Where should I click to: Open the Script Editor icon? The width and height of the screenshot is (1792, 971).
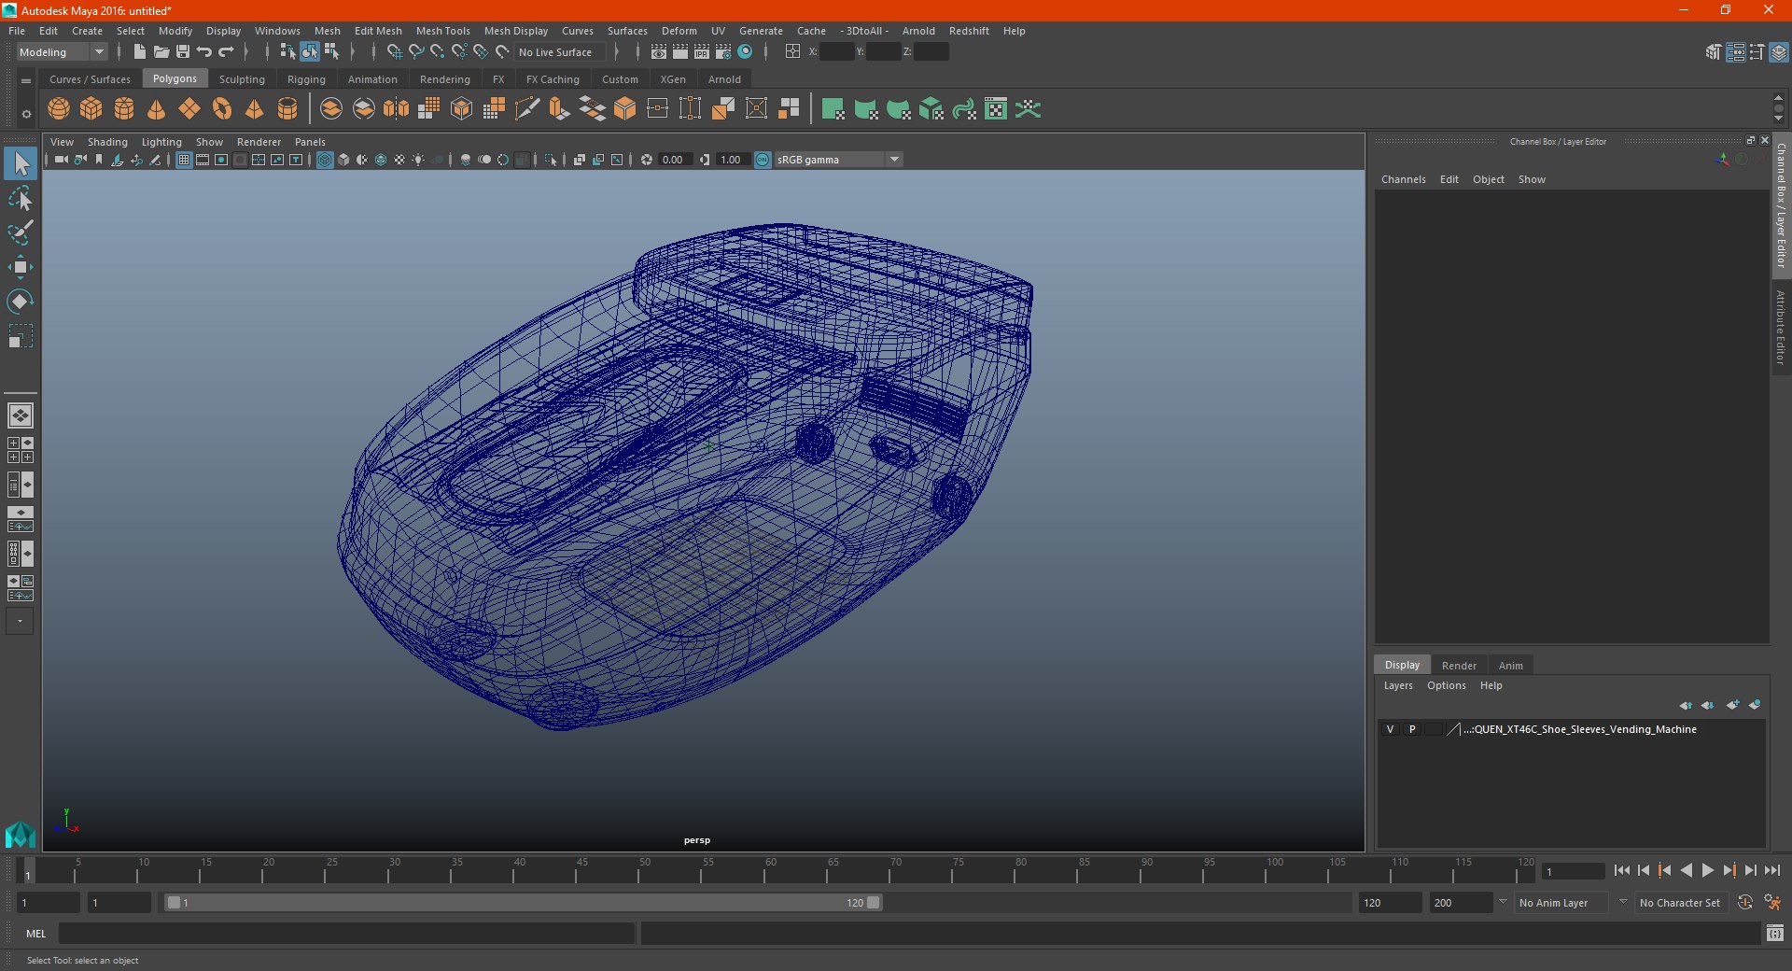(1775, 933)
